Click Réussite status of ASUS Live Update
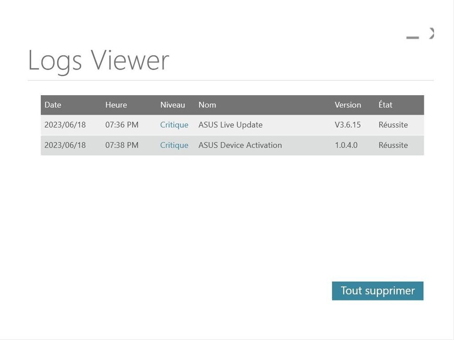 point(393,125)
